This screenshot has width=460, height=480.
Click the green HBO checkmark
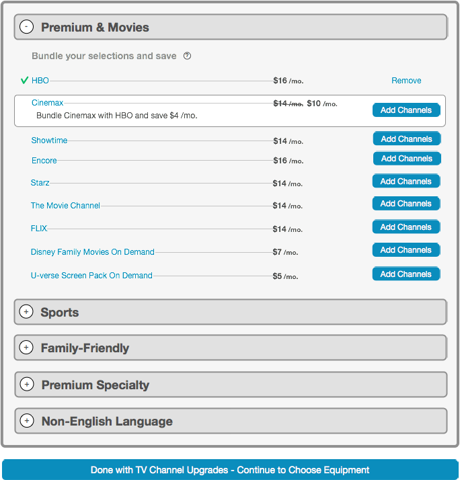pos(24,81)
